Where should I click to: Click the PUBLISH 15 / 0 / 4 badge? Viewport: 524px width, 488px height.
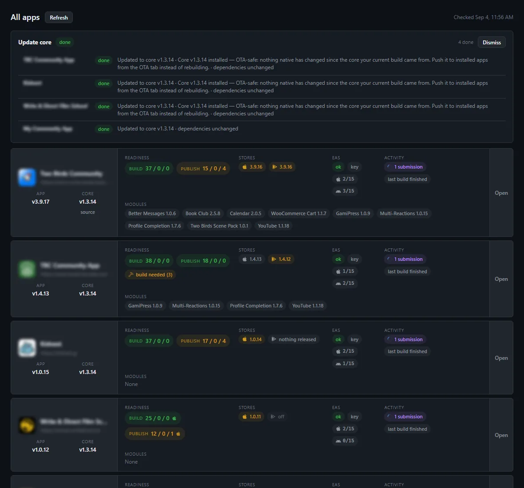[x=203, y=169]
